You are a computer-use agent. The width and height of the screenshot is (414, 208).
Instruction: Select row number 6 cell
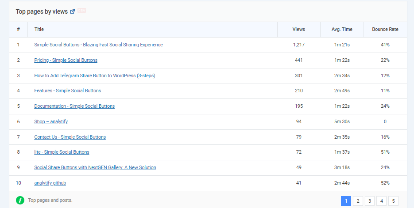tap(18, 121)
